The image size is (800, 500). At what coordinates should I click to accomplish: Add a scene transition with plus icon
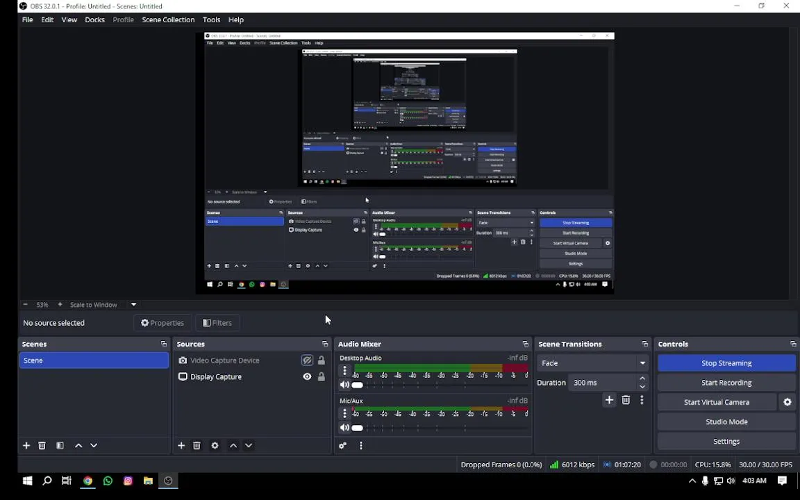[609, 400]
